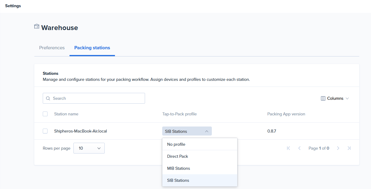This screenshot has width=371, height=189.
Task: Click the warehouse icon beside the heading
Action: pyautogui.click(x=37, y=27)
